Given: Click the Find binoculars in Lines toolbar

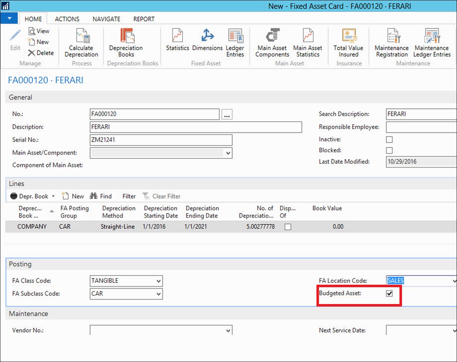Looking at the screenshot, I should (x=94, y=196).
